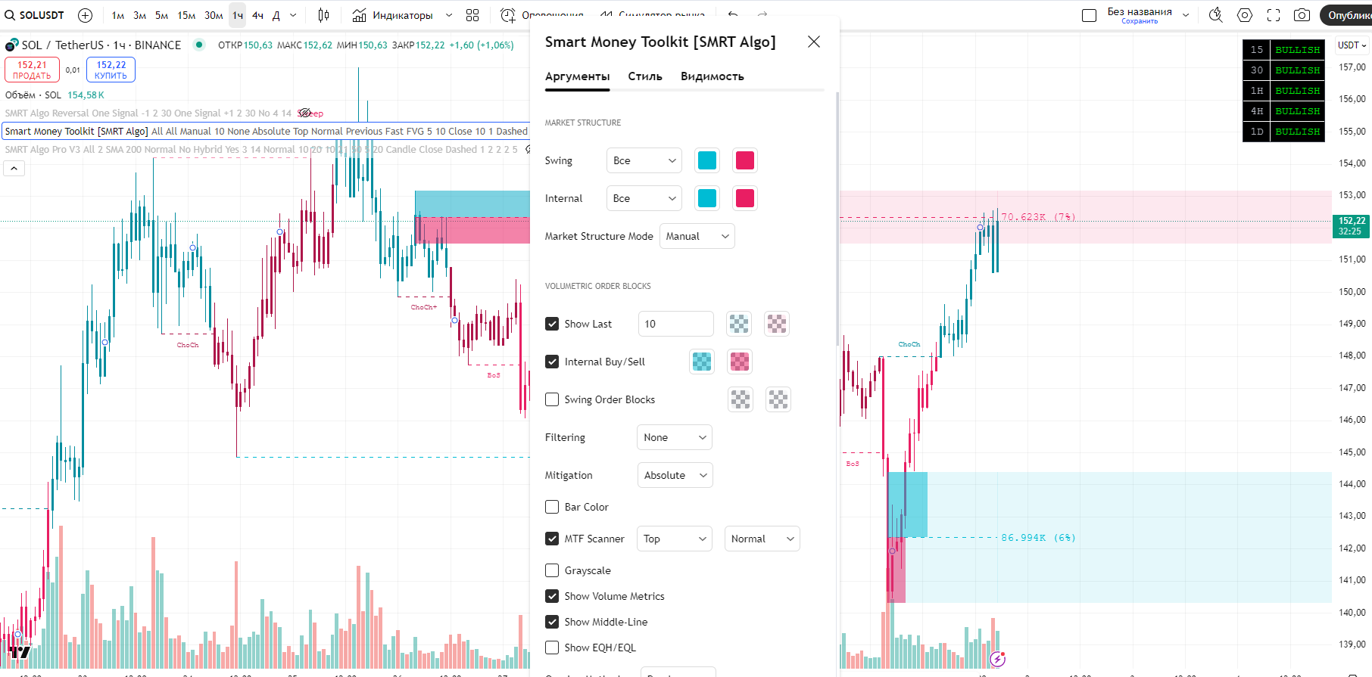
Task: Expand the Market Structure Mode dropdown
Action: [x=697, y=236]
